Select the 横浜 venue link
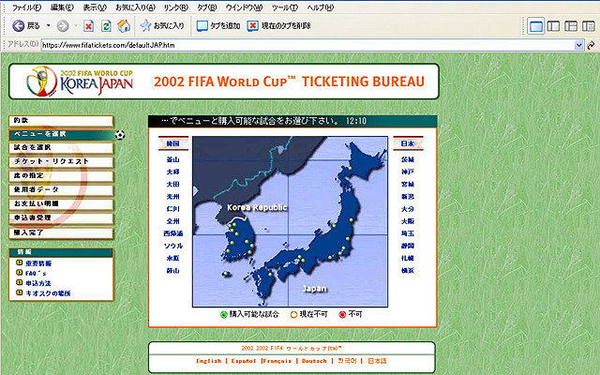This screenshot has width=600, height=375. [408, 271]
